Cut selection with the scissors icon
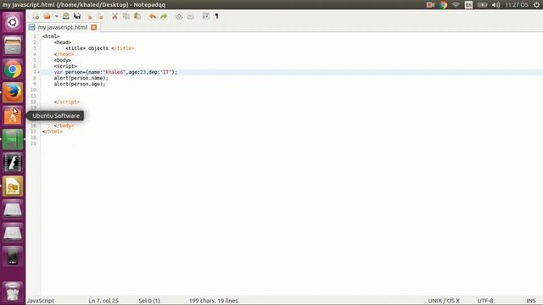543x305 pixels. pyautogui.click(x=115, y=16)
